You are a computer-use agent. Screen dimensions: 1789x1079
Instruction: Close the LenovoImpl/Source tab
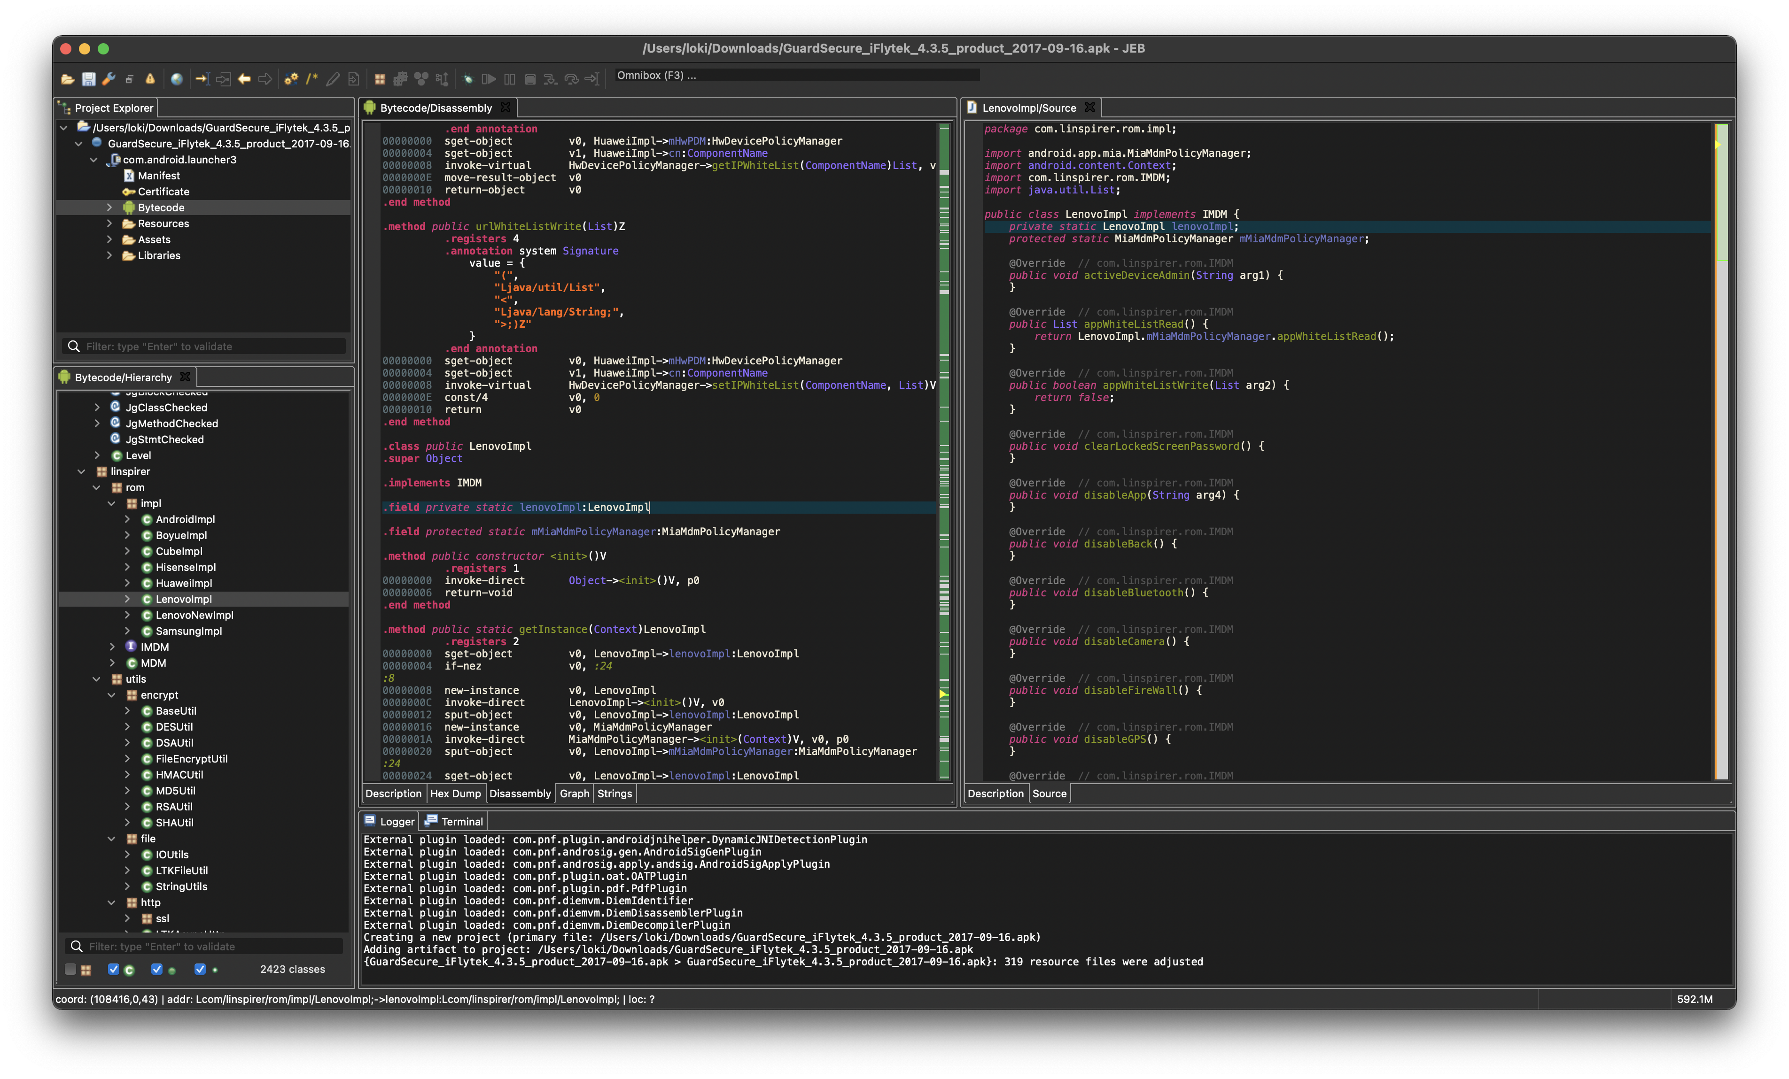1090,108
